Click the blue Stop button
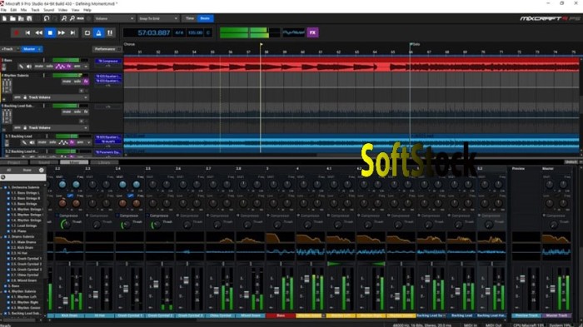This screenshot has height=327, width=583. point(50,32)
